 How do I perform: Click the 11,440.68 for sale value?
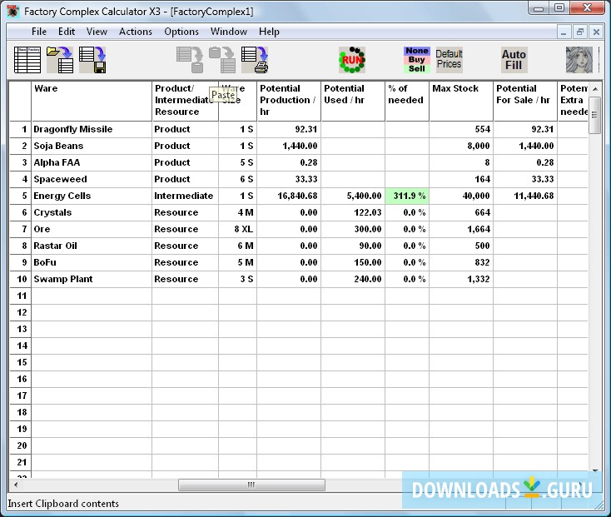[x=525, y=196]
